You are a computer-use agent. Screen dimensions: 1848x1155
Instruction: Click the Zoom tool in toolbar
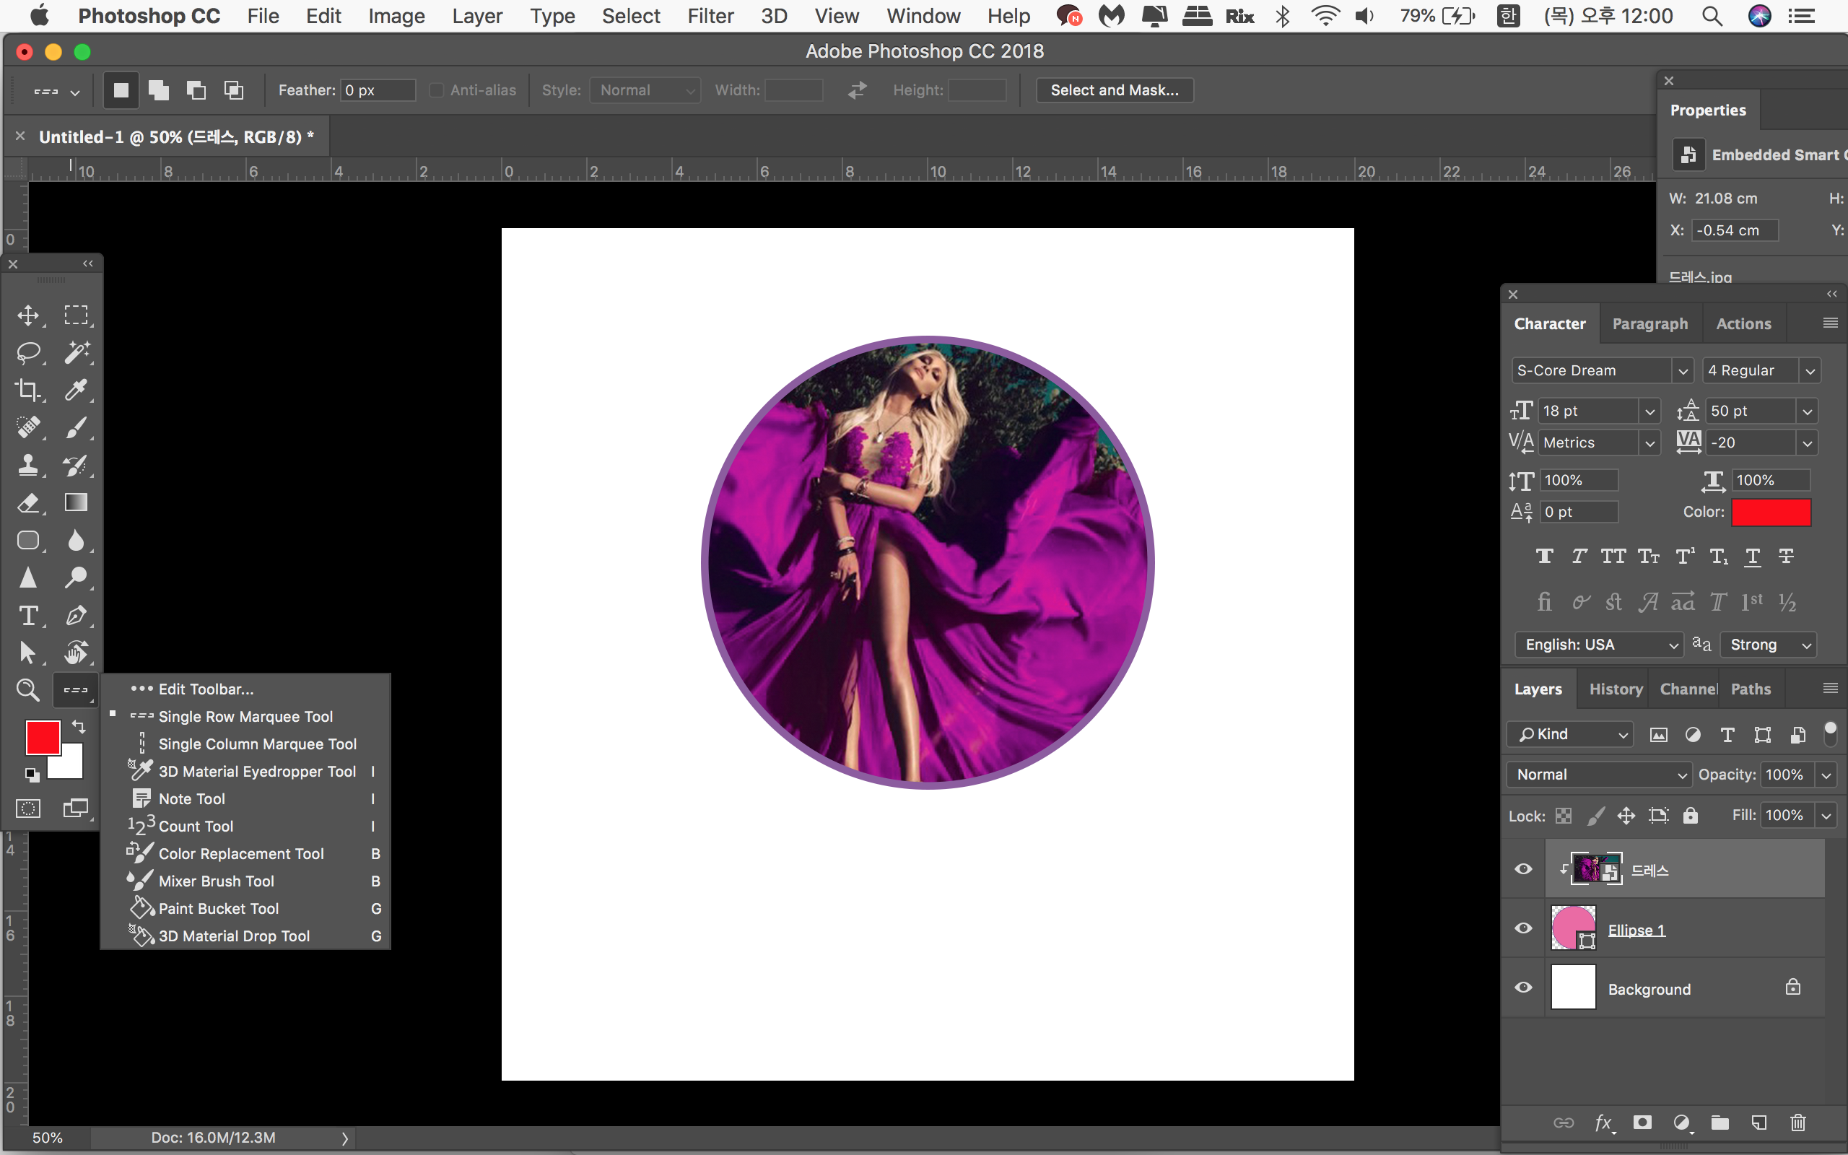(28, 690)
